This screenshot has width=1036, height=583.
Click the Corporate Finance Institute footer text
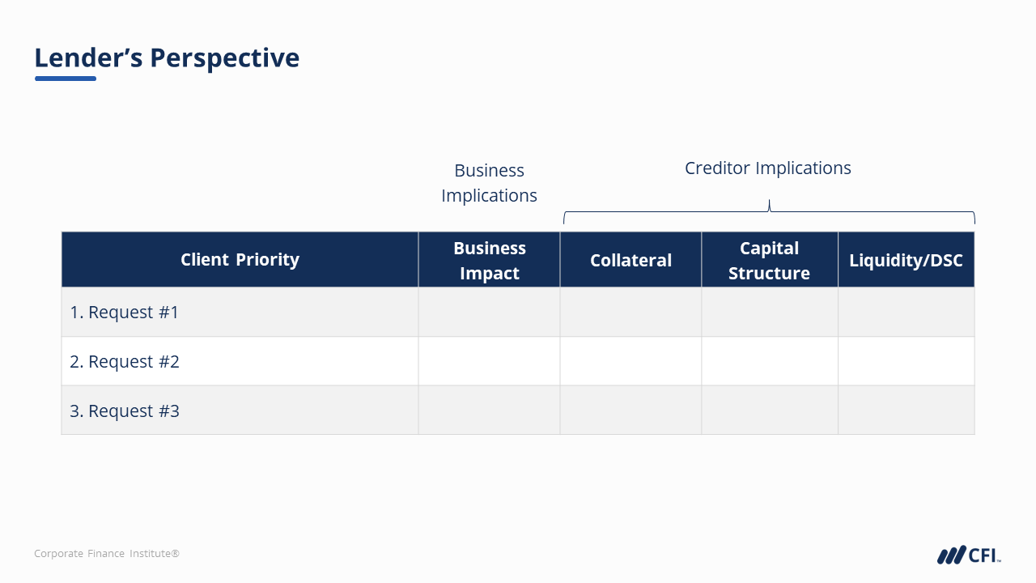pyautogui.click(x=107, y=554)
